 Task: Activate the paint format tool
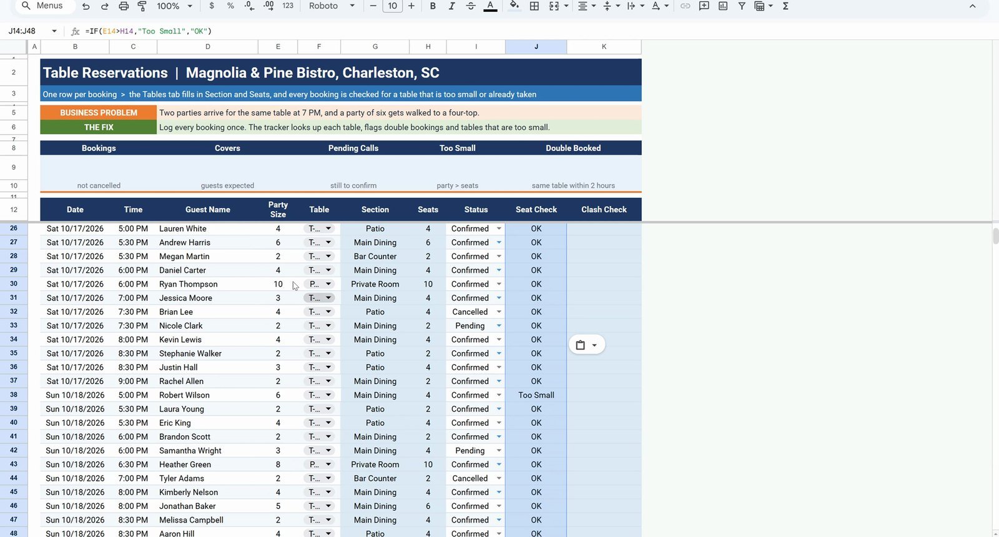[142, 6]
